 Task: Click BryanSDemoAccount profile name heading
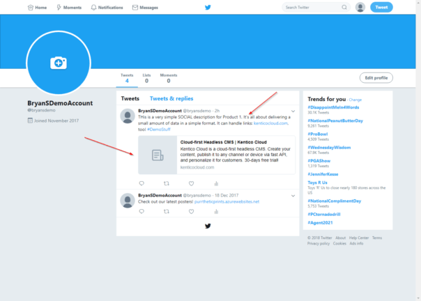coord(60,103)
